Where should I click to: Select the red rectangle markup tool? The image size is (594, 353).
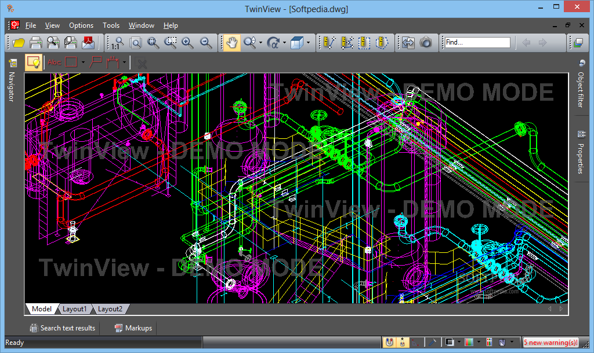point(71,62)
